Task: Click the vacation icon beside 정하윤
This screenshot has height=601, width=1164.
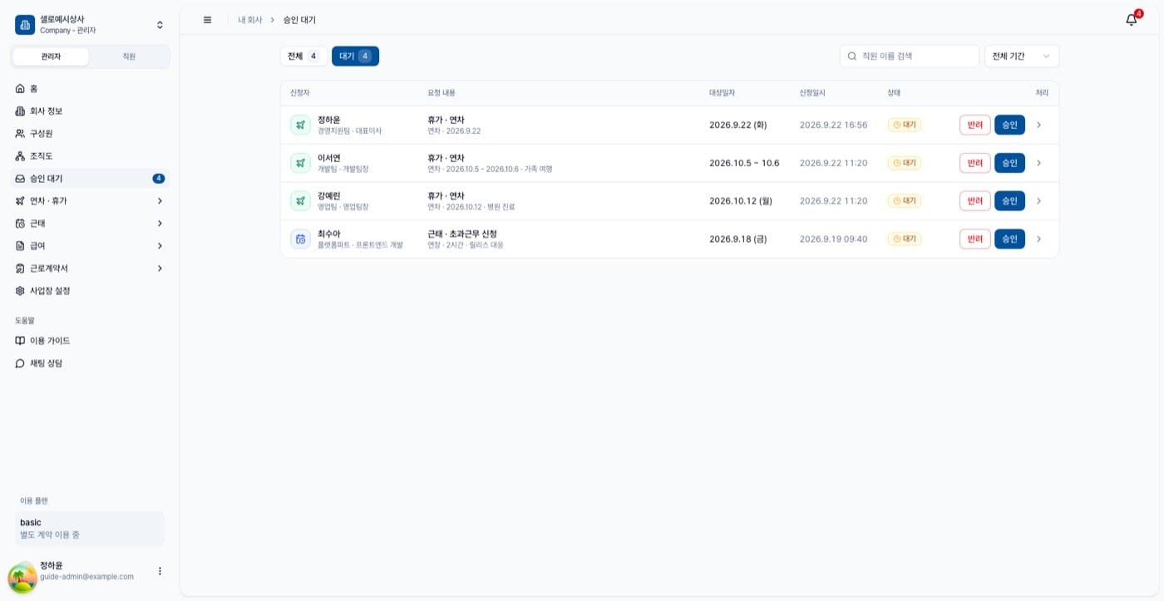Action: [300, 125]
